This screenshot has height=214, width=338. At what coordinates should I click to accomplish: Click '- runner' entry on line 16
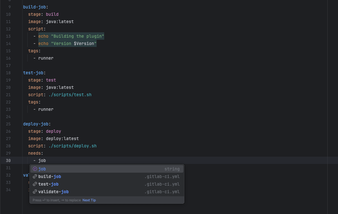tap(43, 58)
